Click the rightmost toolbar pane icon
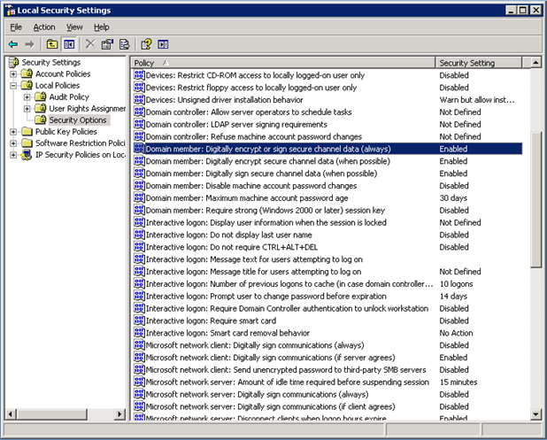The height and width of the screenshot is (440, 547). 163,44
